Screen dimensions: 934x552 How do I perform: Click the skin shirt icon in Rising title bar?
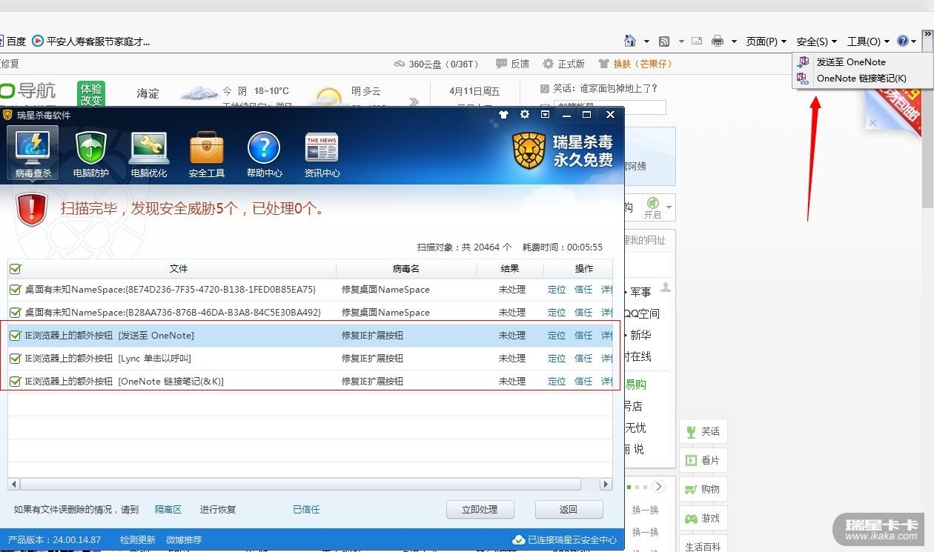[504, 115]
